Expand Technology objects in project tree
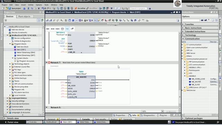This screenshot has width=222, height=125. [10, 64]
